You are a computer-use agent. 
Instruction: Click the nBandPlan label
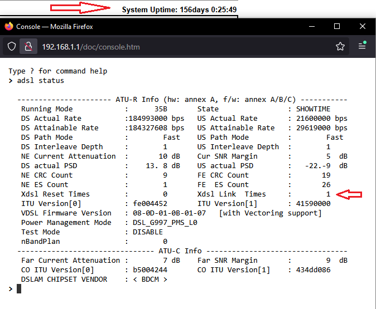point(40,242)
